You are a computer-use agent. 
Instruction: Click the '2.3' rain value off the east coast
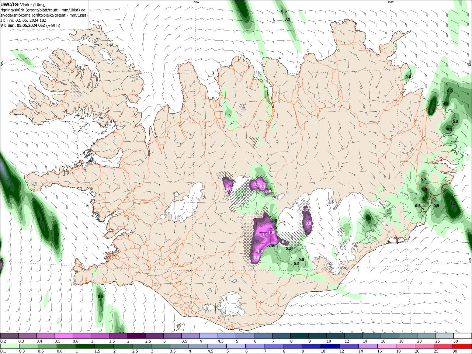click(431, 111)
